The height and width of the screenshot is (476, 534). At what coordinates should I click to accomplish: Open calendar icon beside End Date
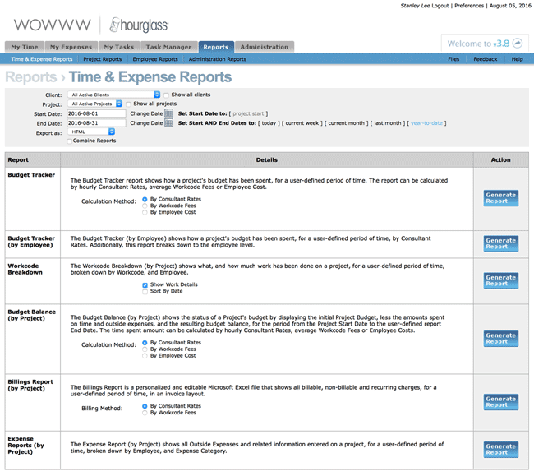(x=169, y=122)
